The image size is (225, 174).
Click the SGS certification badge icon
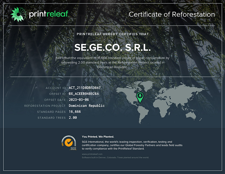click(x=69, y=143)
